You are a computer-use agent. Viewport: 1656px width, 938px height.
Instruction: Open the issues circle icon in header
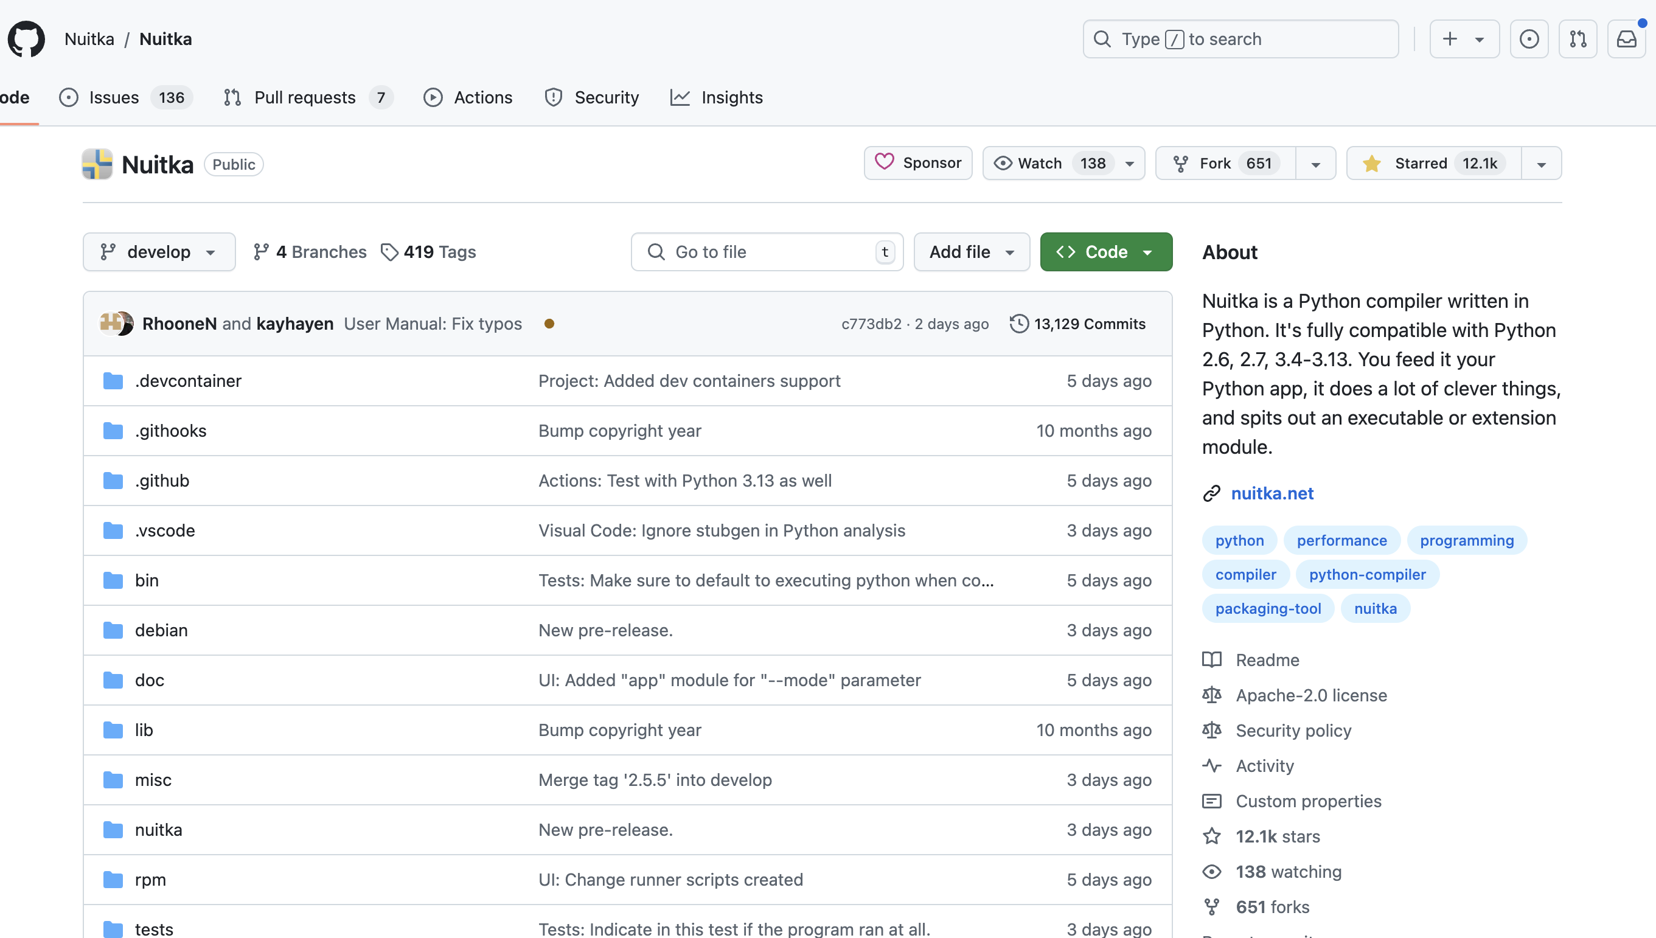(1529, 40)
